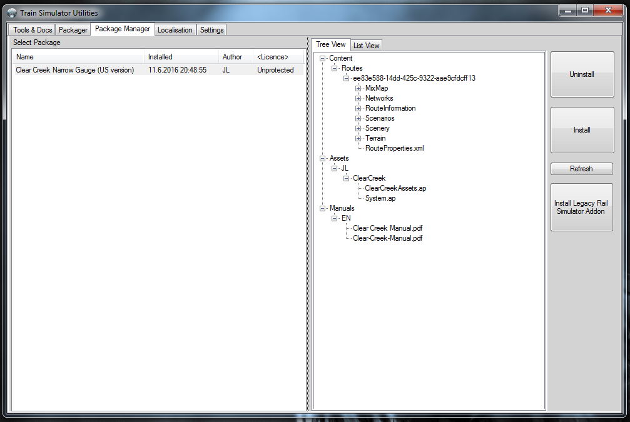Select the Tree View tab
The height and width of the screenshot is (422, 630).
(331, 44)
